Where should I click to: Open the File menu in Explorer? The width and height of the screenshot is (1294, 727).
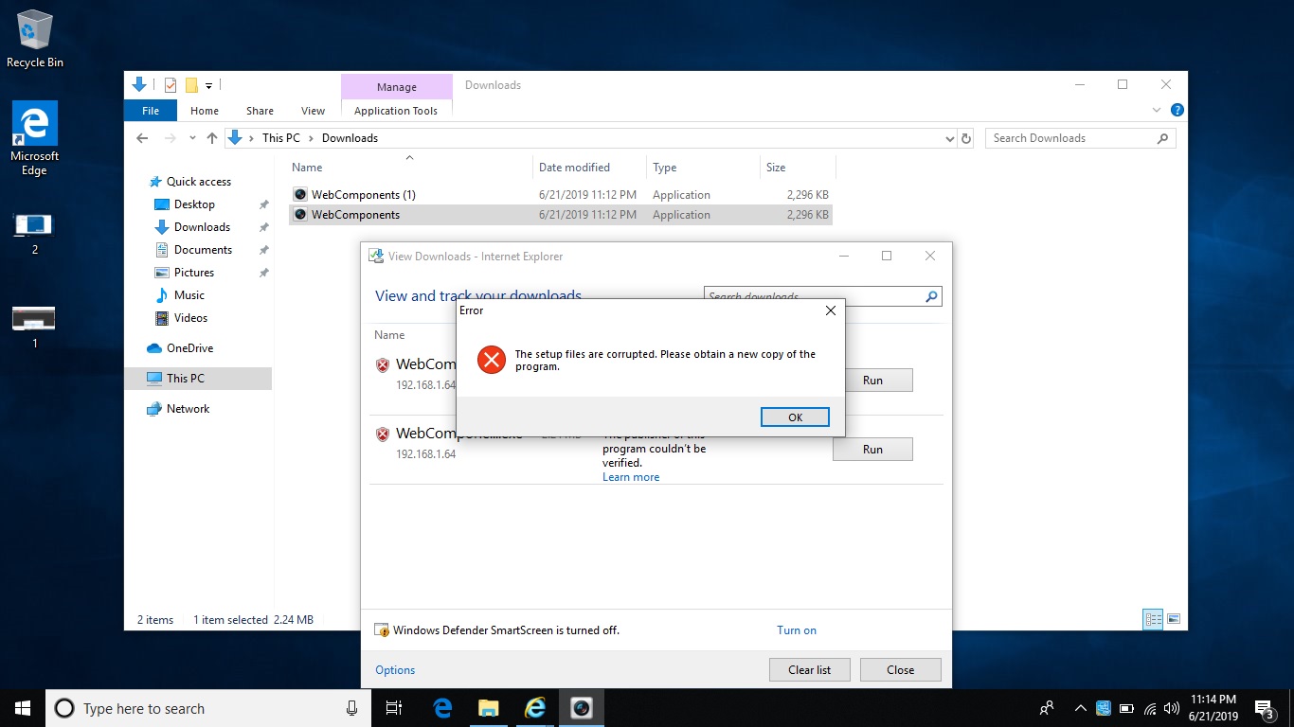coord(151,111)
